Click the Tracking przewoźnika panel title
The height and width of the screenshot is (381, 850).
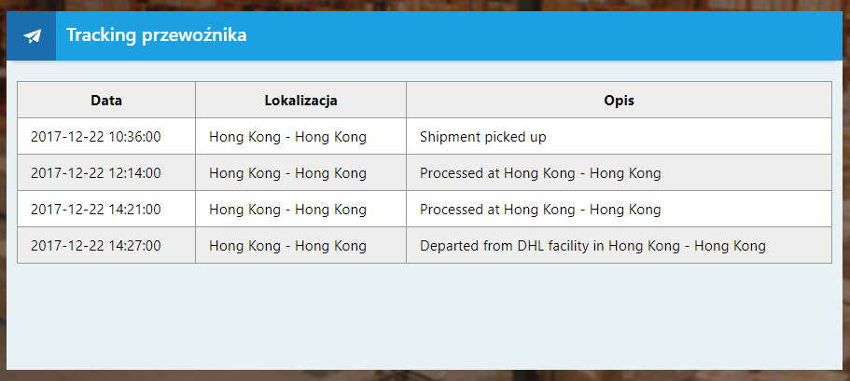156,36
